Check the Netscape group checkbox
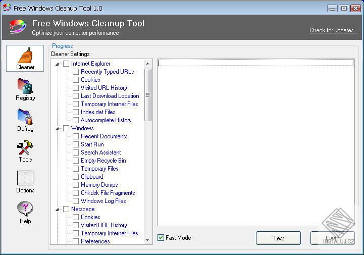Viewport: 364px width, 255px height. (x=66, y=209)
